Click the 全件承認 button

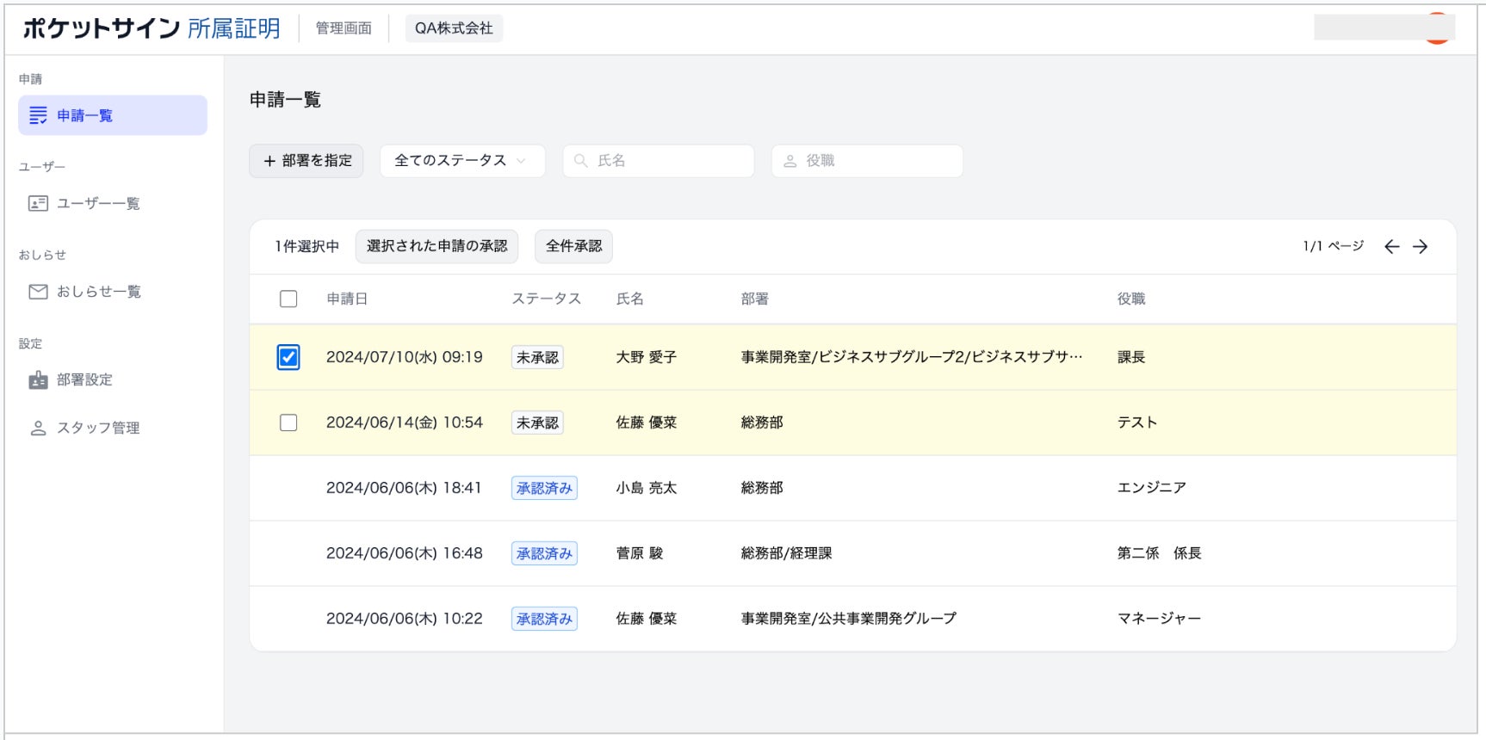(573, 246)
